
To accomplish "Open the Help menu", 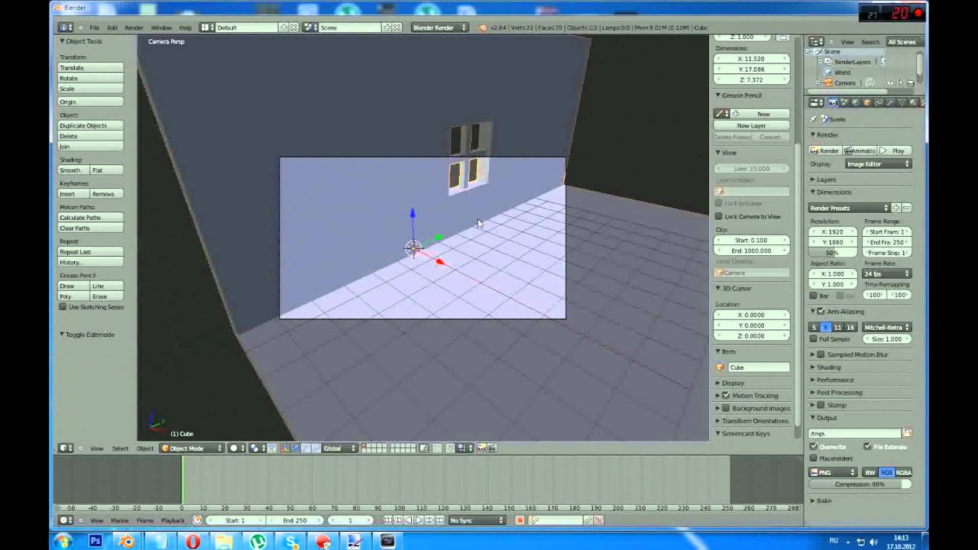I will pyautogui.click(x=185, y=27).
